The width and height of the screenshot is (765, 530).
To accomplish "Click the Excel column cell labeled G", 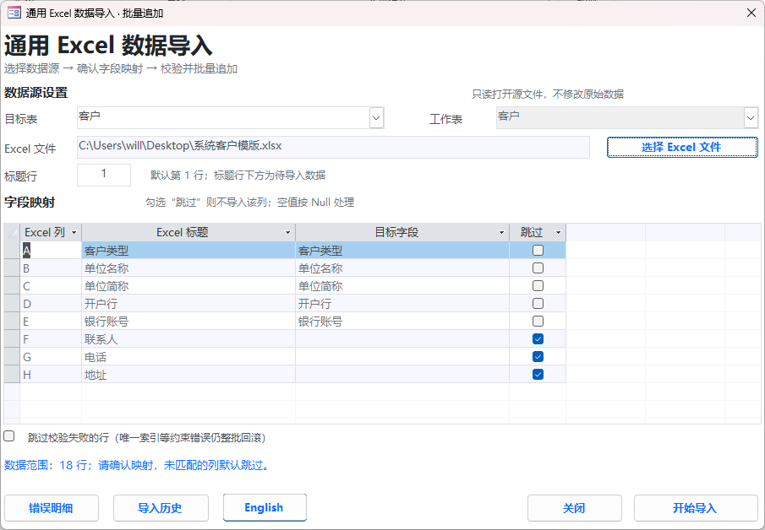I will pyautogui.click(x=51, y=357).
